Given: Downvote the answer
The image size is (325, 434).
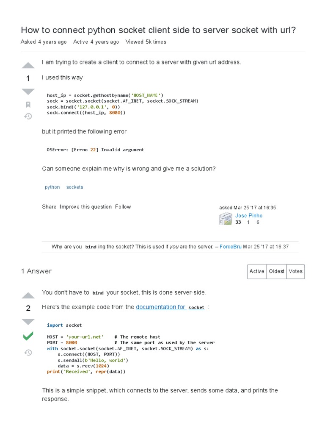Looking at the screenshot, I should tap(28, 322).
